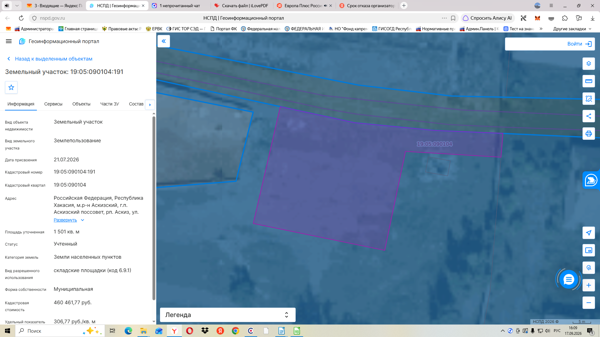Print the map with the printer icon
The width and height of the screenshot is (600, 337).
(589, 134)
